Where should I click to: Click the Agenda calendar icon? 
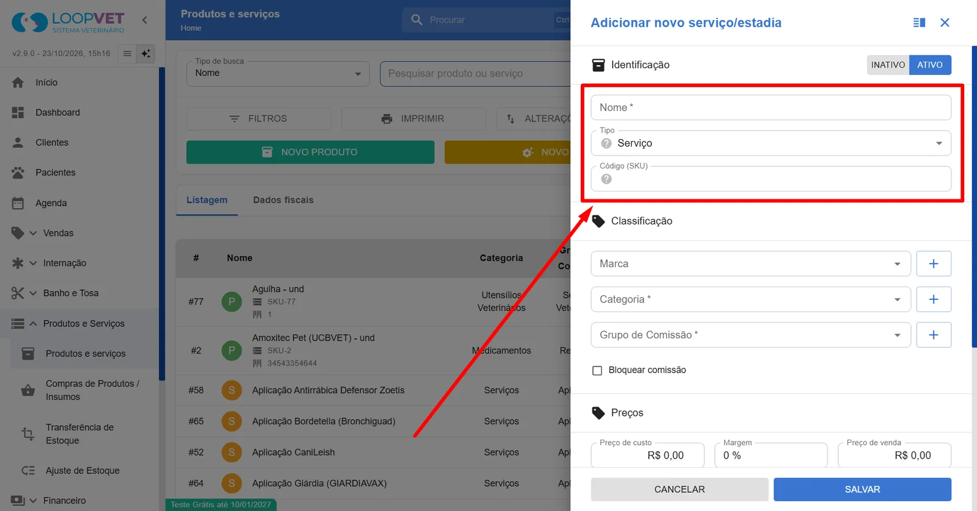18,203
